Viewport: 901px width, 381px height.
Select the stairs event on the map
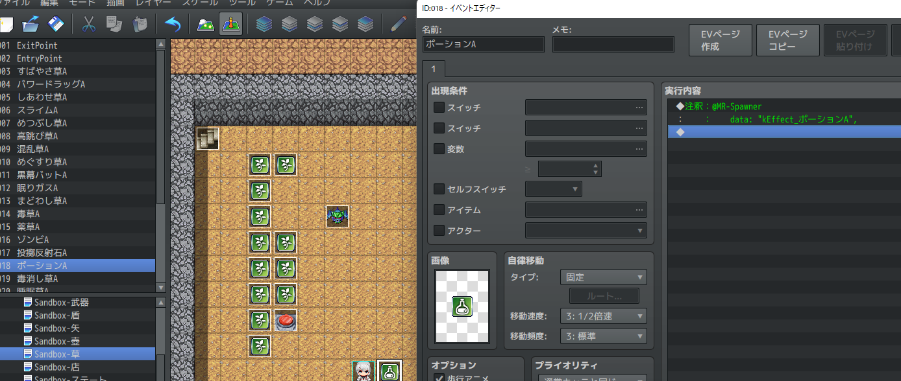click(x=208, y=139)
